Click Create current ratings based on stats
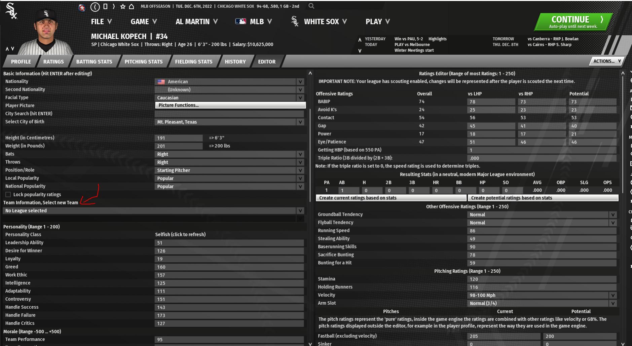632x346 pixels. (391, 198)
